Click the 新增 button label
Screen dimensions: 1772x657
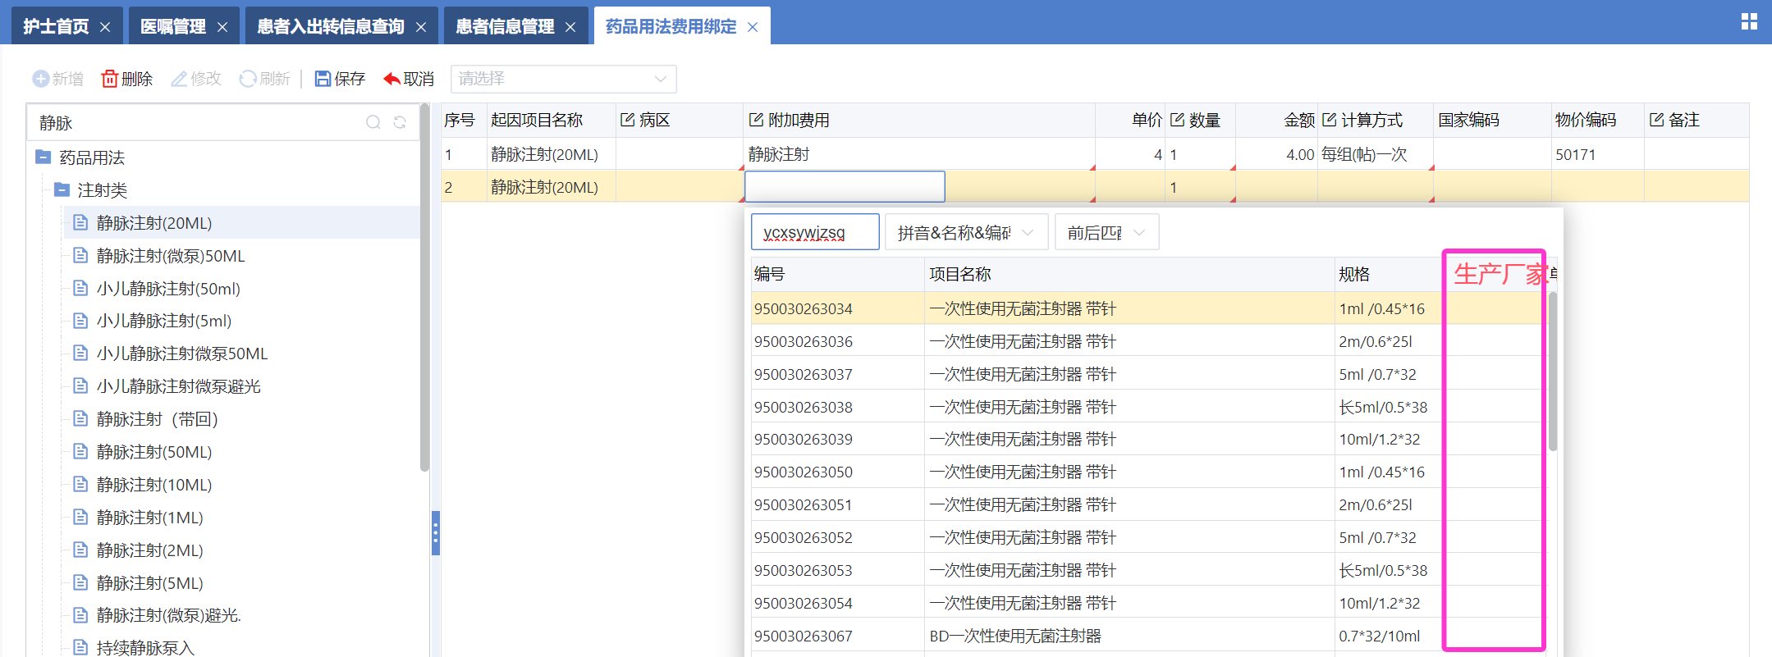(x=67, y=79)
